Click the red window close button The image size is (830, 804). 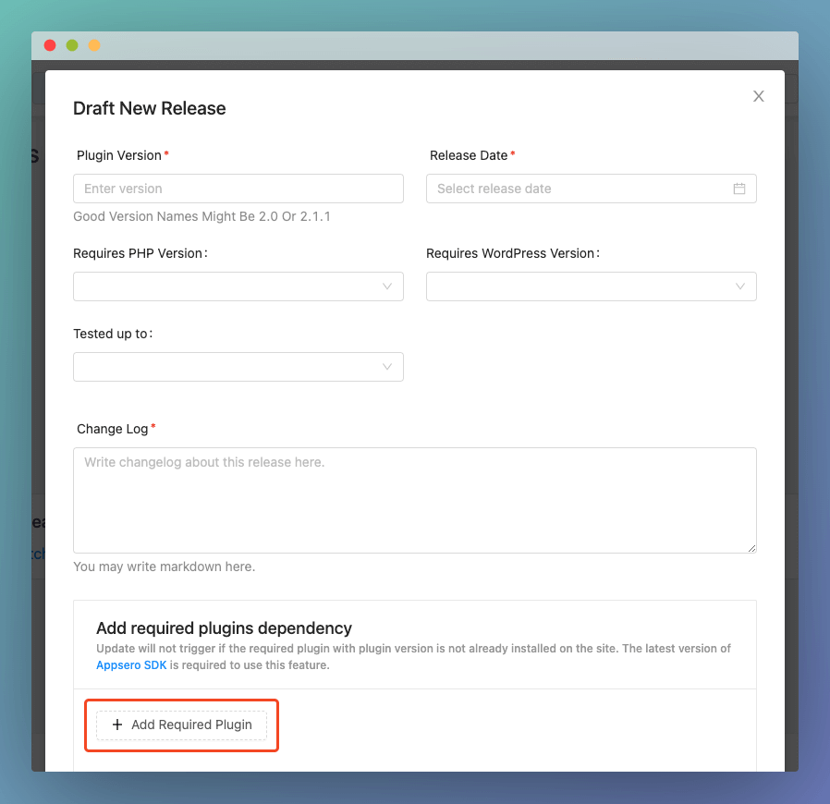pyautogui.click(x=50, y=45)
